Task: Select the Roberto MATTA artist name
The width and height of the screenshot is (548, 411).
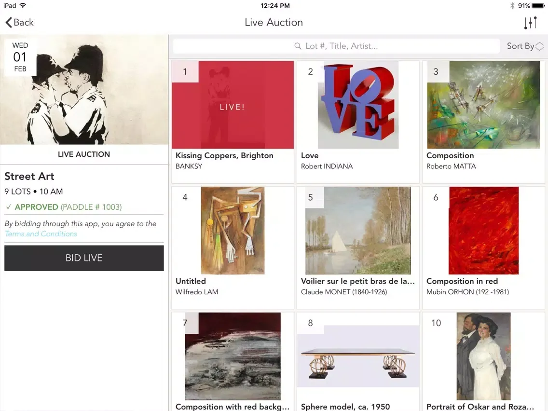Action: click(451, 166)
